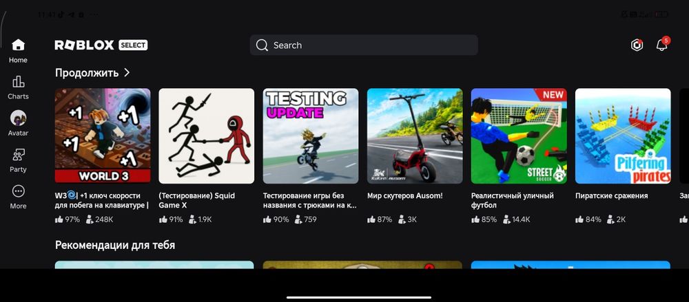The image size is (689, 302).
Task: Click the title '+1 ключ скорости для побега'
Action: click(102, 200)
